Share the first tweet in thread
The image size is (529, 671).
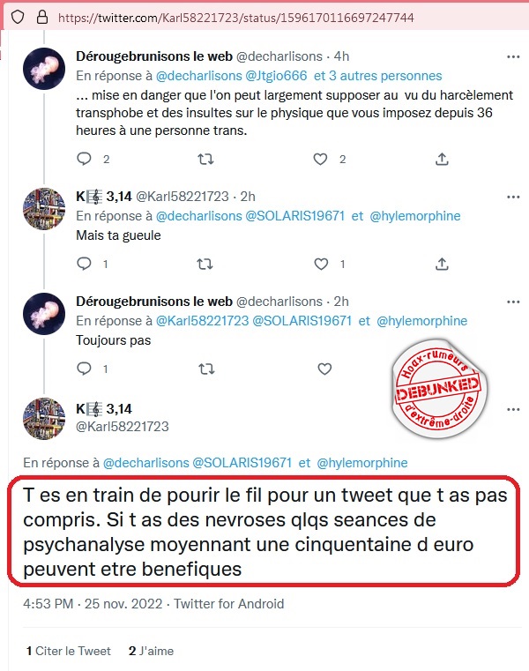442,160
